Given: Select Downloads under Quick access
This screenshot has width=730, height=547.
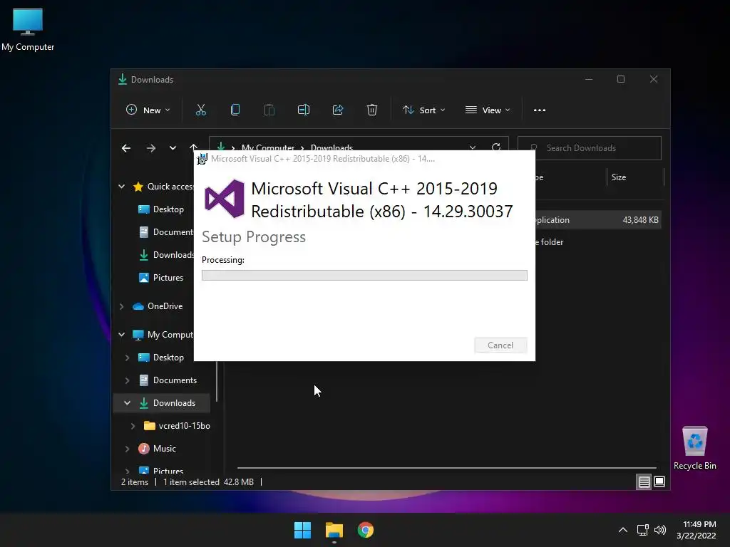Looking at the screenshot, I should pyautogui.click(x=165, y=255).
